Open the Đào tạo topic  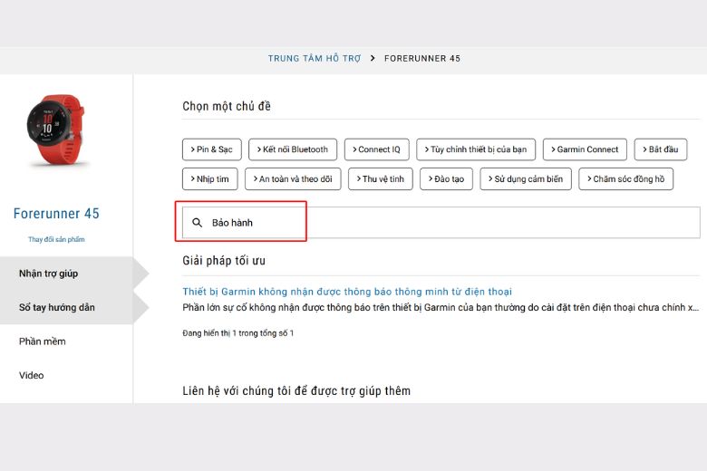click(446, 179)
